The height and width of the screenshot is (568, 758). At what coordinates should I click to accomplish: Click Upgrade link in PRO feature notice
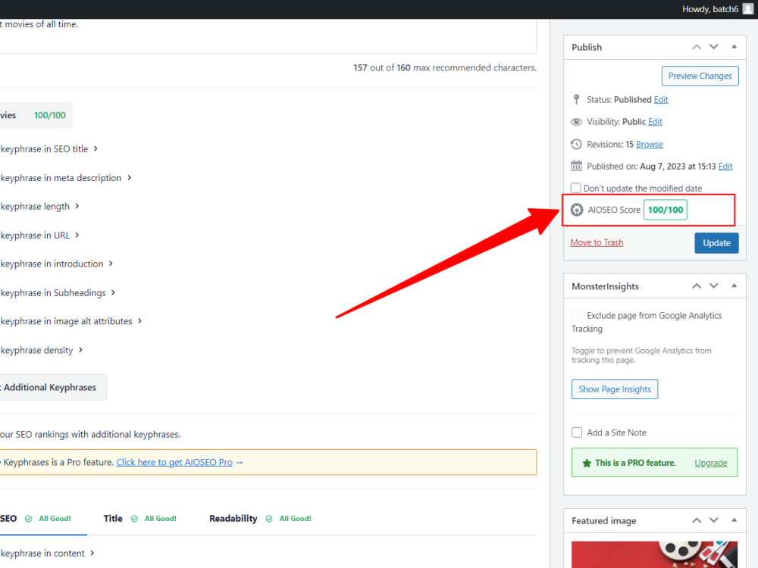pos(711,463)
